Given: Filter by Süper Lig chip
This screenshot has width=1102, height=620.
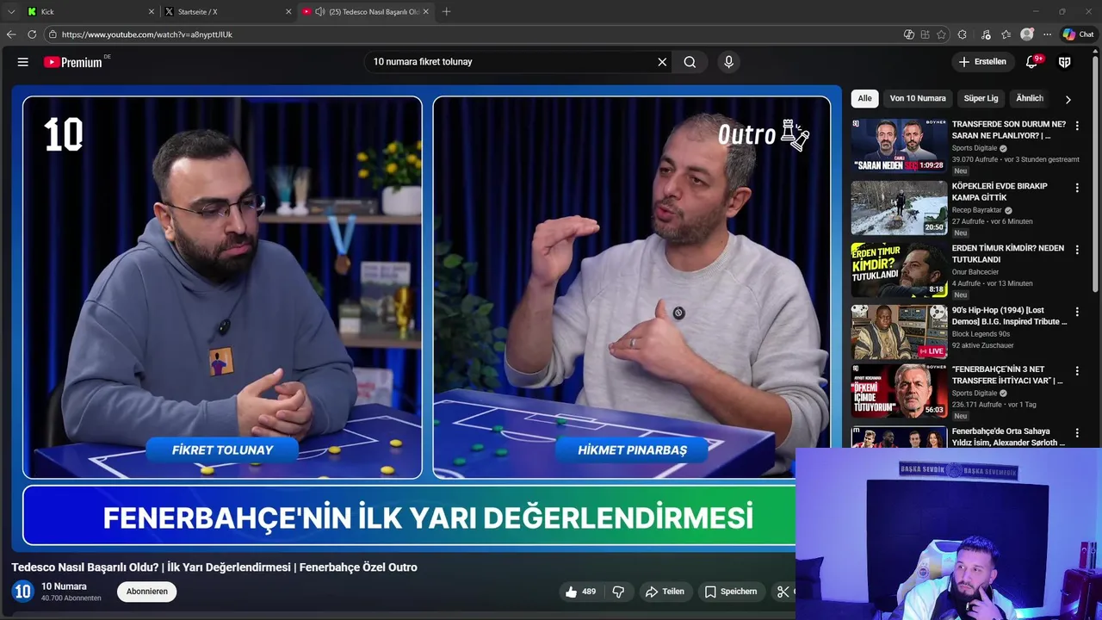Looking at the screenshot, I should coord(981,98).
